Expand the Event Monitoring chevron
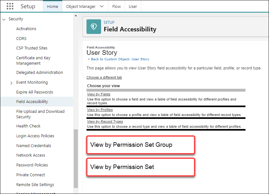269x194 pixels. [11, 83]
